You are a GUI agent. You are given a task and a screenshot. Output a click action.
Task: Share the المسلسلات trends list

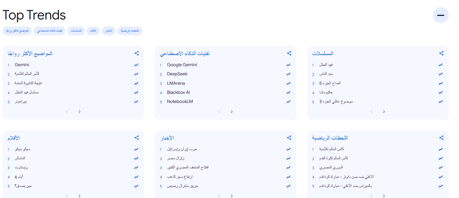click(x=441, y=53)
